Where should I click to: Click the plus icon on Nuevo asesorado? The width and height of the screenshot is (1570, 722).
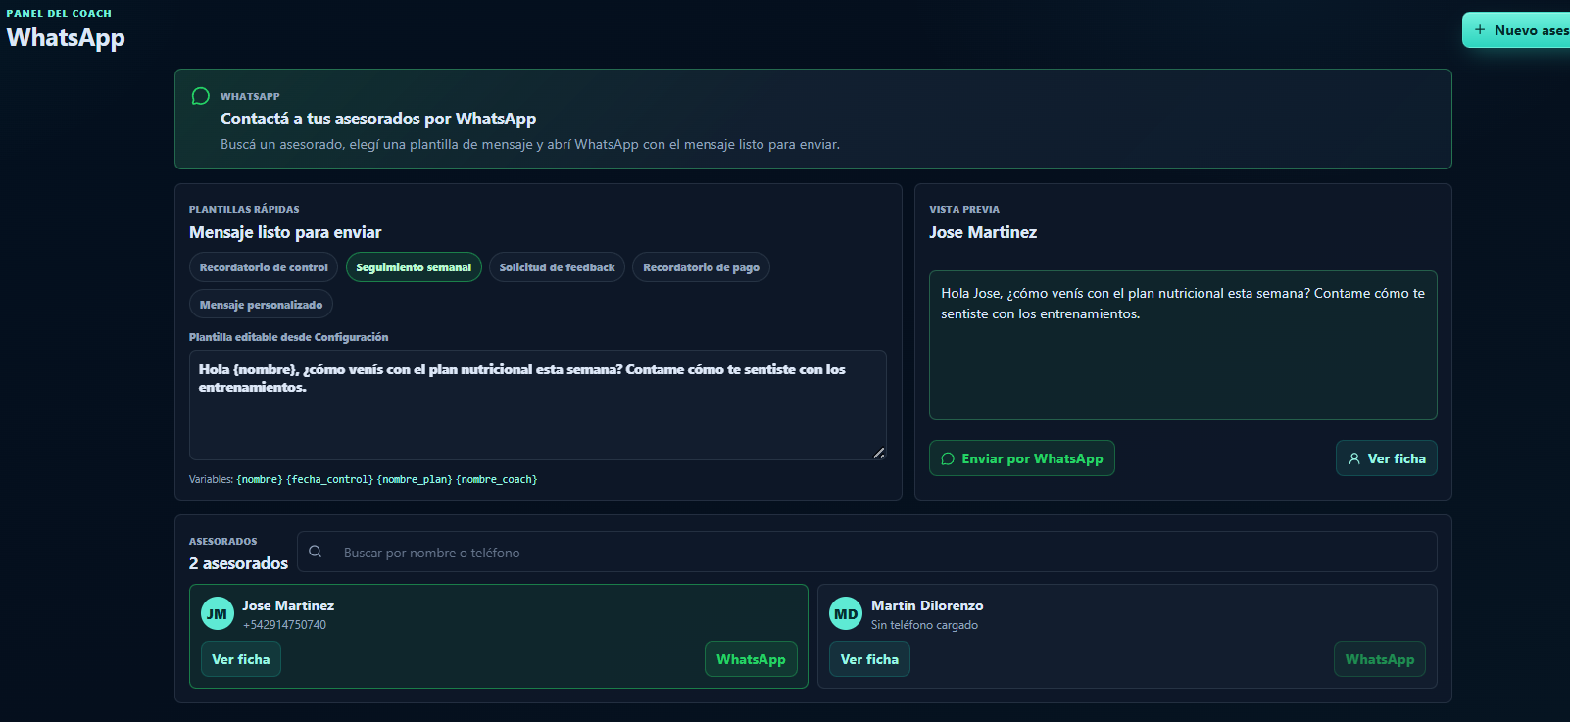coord(1480,30)
